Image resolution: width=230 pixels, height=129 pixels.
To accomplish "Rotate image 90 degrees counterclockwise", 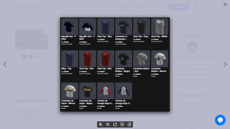I will [x=122, y=124].
